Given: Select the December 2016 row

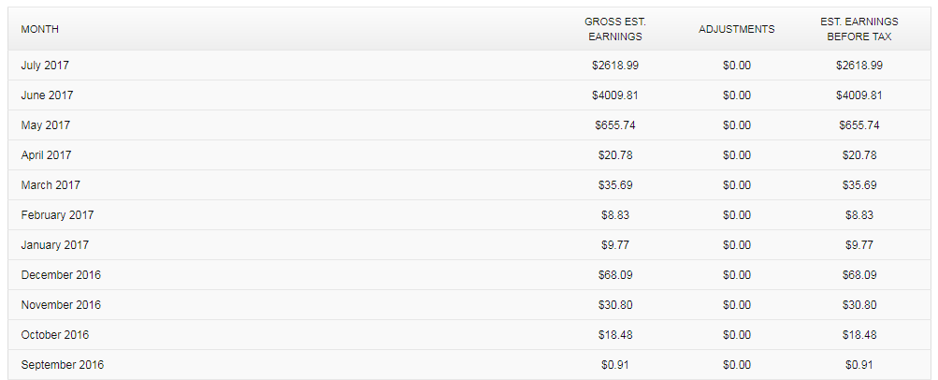Looking at the screenshot, I should [x=469, y=274].
